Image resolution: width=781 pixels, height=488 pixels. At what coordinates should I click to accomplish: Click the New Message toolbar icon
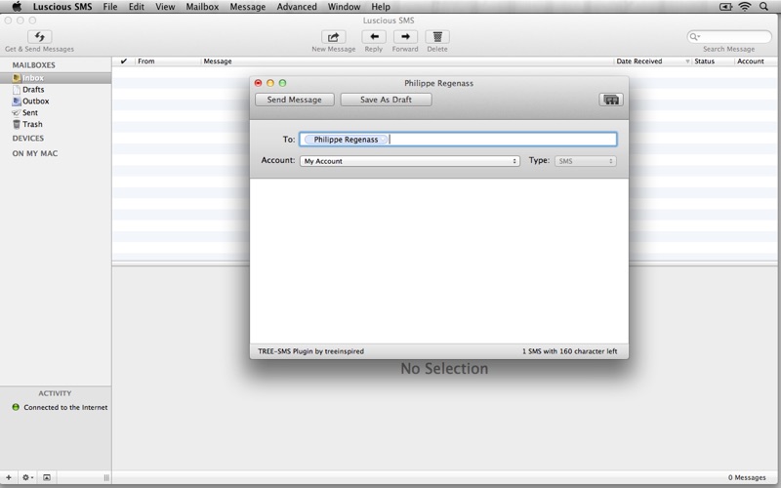click(x=333, y=37)
